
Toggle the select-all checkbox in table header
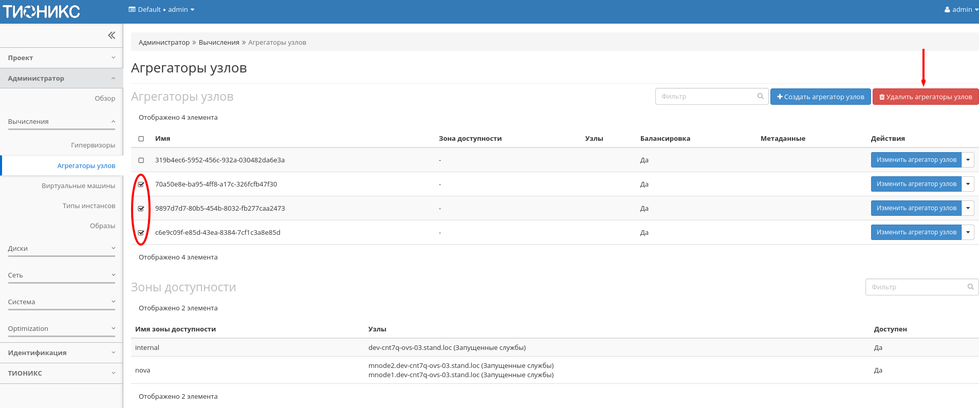[141, 139]
